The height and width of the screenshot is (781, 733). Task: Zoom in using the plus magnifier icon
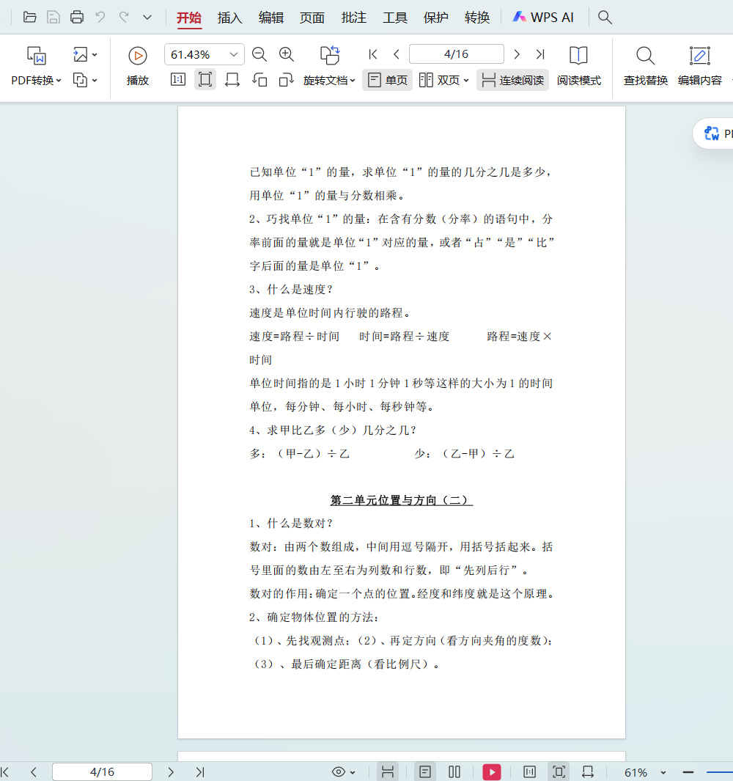(x=287, y=54)
